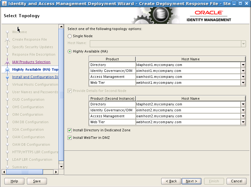251x187 pixels.
Task: Toggle Install WebTier in DMZ checkbox
Action: (69, 138)
